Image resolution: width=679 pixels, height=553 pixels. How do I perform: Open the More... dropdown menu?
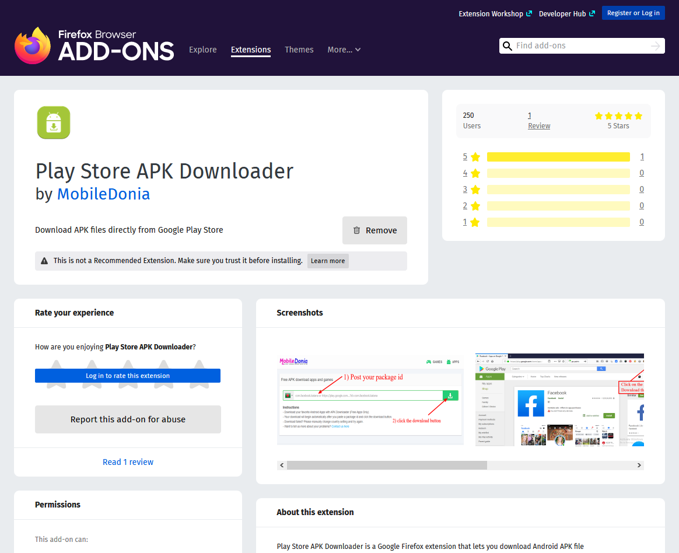[x=344, y=50]
